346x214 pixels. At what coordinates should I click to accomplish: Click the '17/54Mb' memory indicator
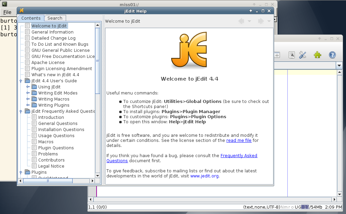(312, 207)
